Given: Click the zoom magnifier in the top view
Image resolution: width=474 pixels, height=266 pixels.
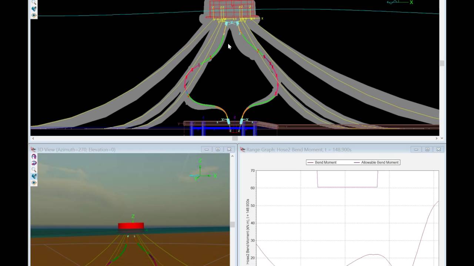Looking at the screenshot, I should 34,2.
